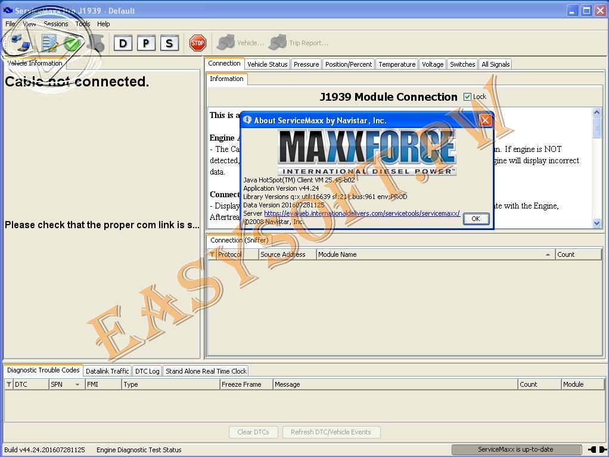Switch to the Pressure tab
Screen dimensions: 609x457
306,64
